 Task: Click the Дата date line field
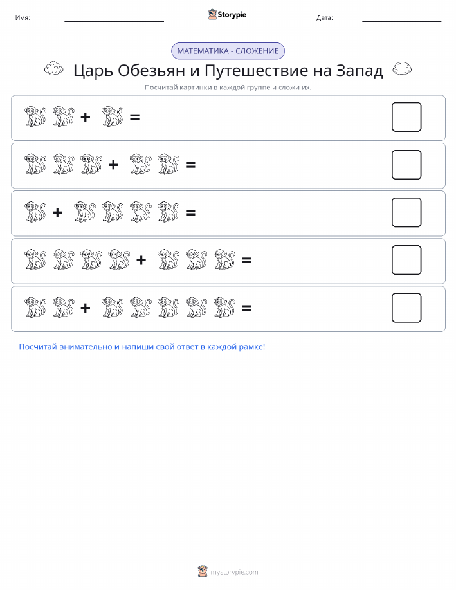(401, 18)
